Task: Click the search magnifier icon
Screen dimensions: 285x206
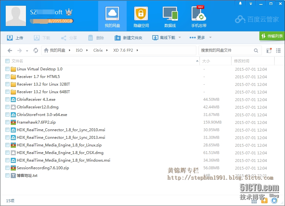Action: 256,50
